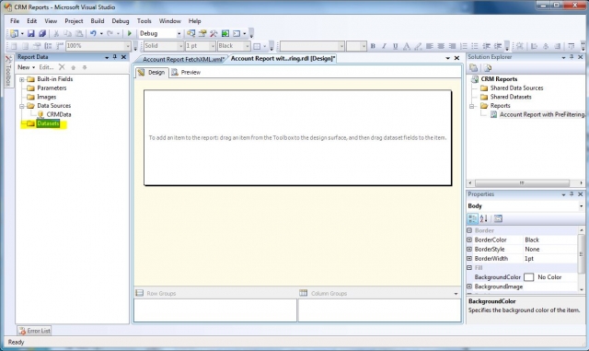
Task: Expand the BorderStyle property
Action: pyautogui.click(x=469, y=249)
